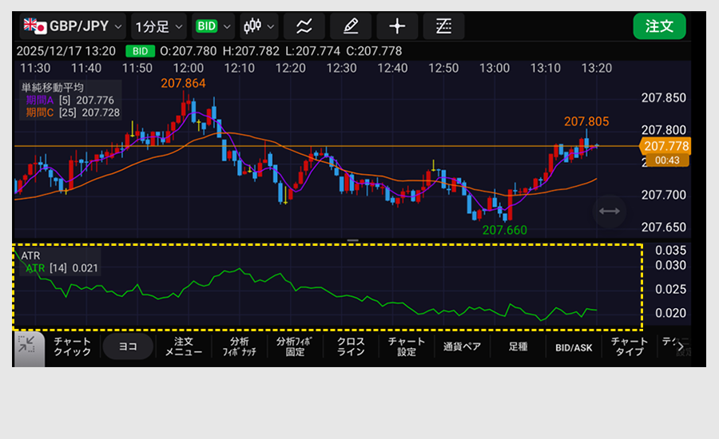Click the collapse arrows icon at bottom left

coord(27,346)
